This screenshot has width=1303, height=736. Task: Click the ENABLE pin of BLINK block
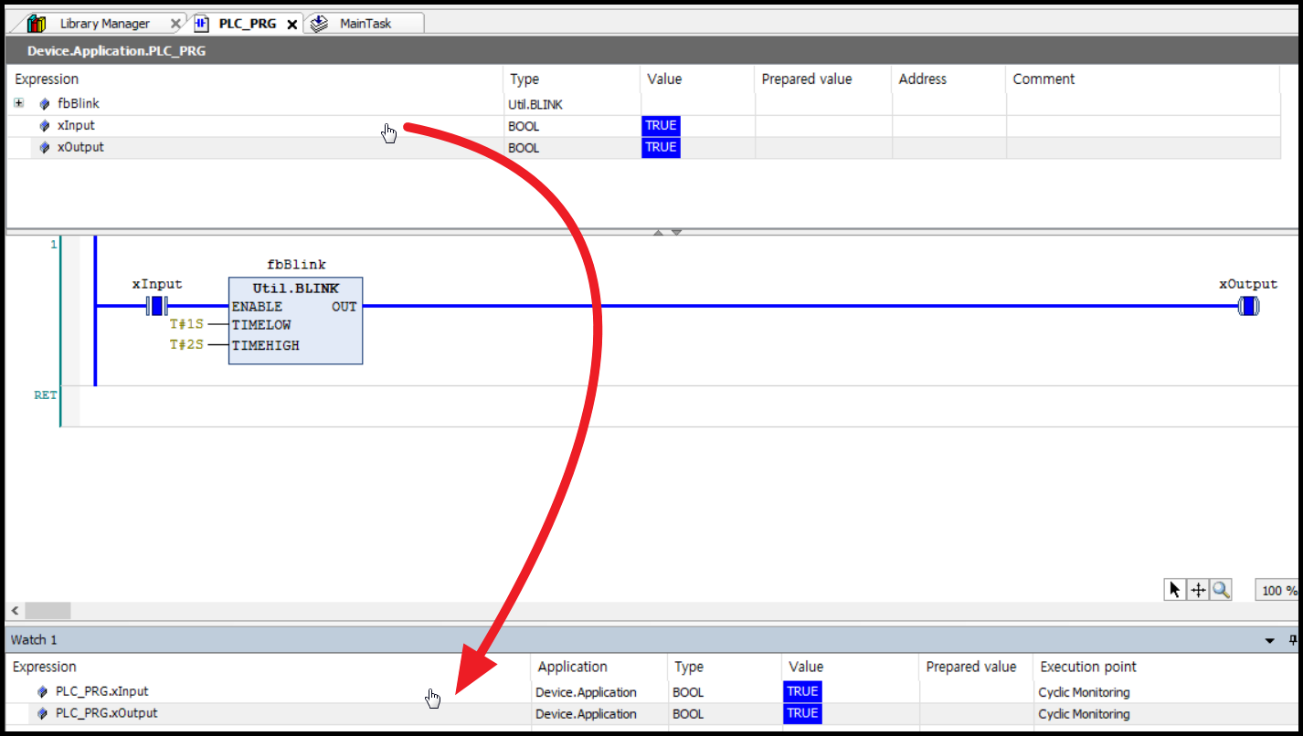(x=257, y=307)
